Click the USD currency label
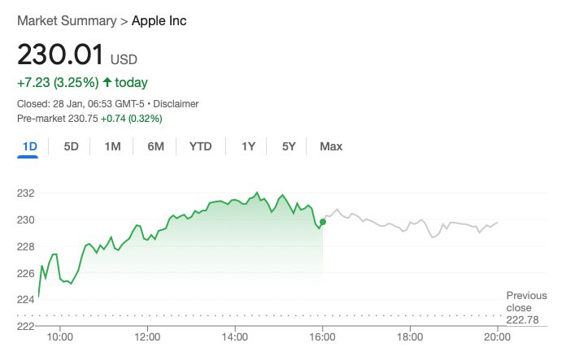 [x=124, y=59]
